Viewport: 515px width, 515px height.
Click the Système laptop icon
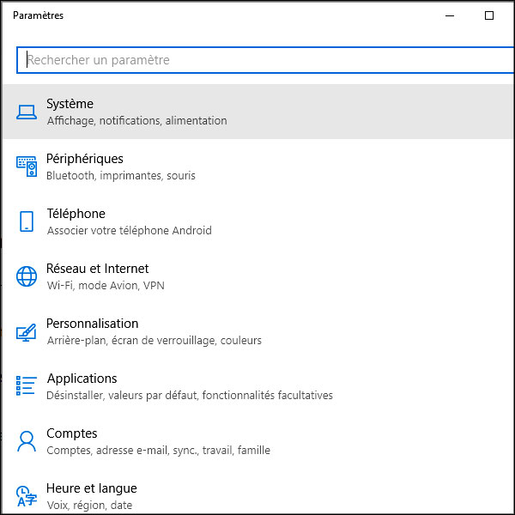27,112
